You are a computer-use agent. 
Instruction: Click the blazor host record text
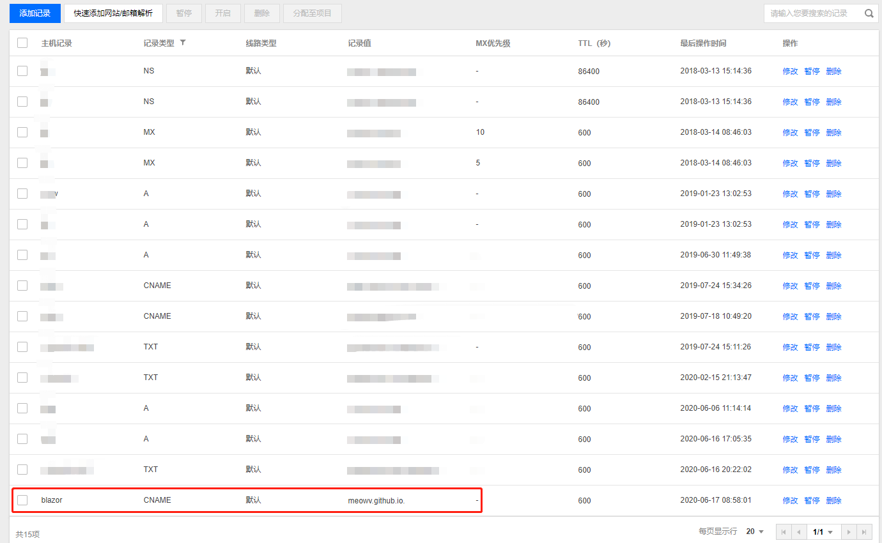tap(52, 500)
